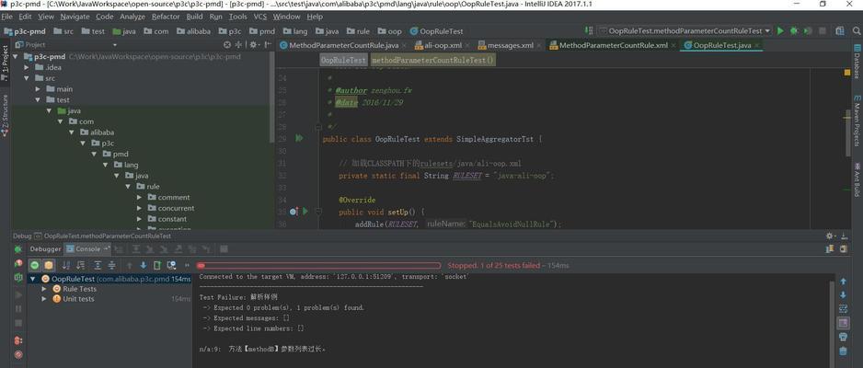Open Debug panel settings gear
The height and width of the screenshot is (368, 863).
830,236
